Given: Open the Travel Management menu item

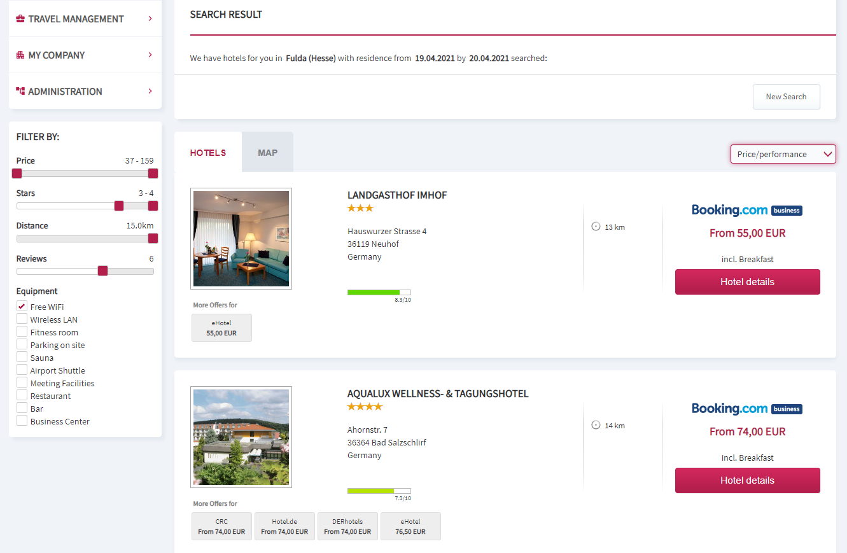Looking at the screenshot, I should point(85,18).
